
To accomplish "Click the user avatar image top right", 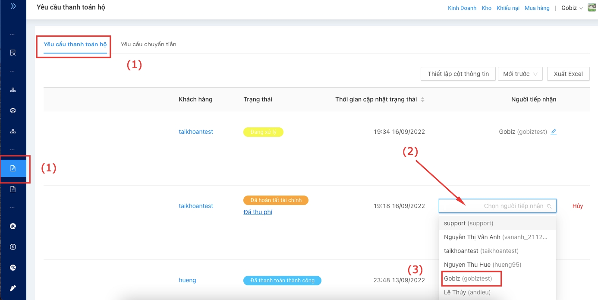I will pos(592,8).
